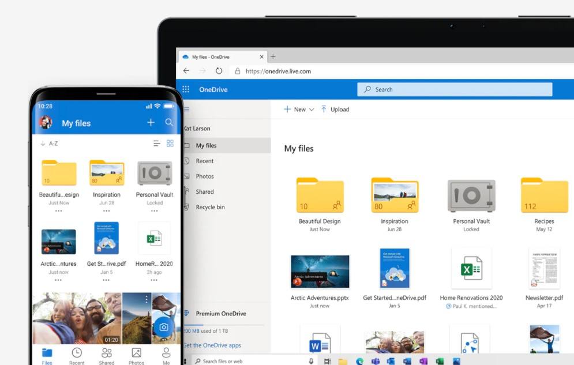Tap the plus icon in the phone header
The image size is (574, 365).
pyautogui.click(x=151, y=122)
